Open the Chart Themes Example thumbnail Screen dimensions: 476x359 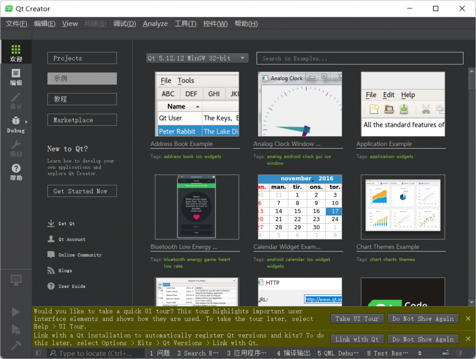[403, 207]
